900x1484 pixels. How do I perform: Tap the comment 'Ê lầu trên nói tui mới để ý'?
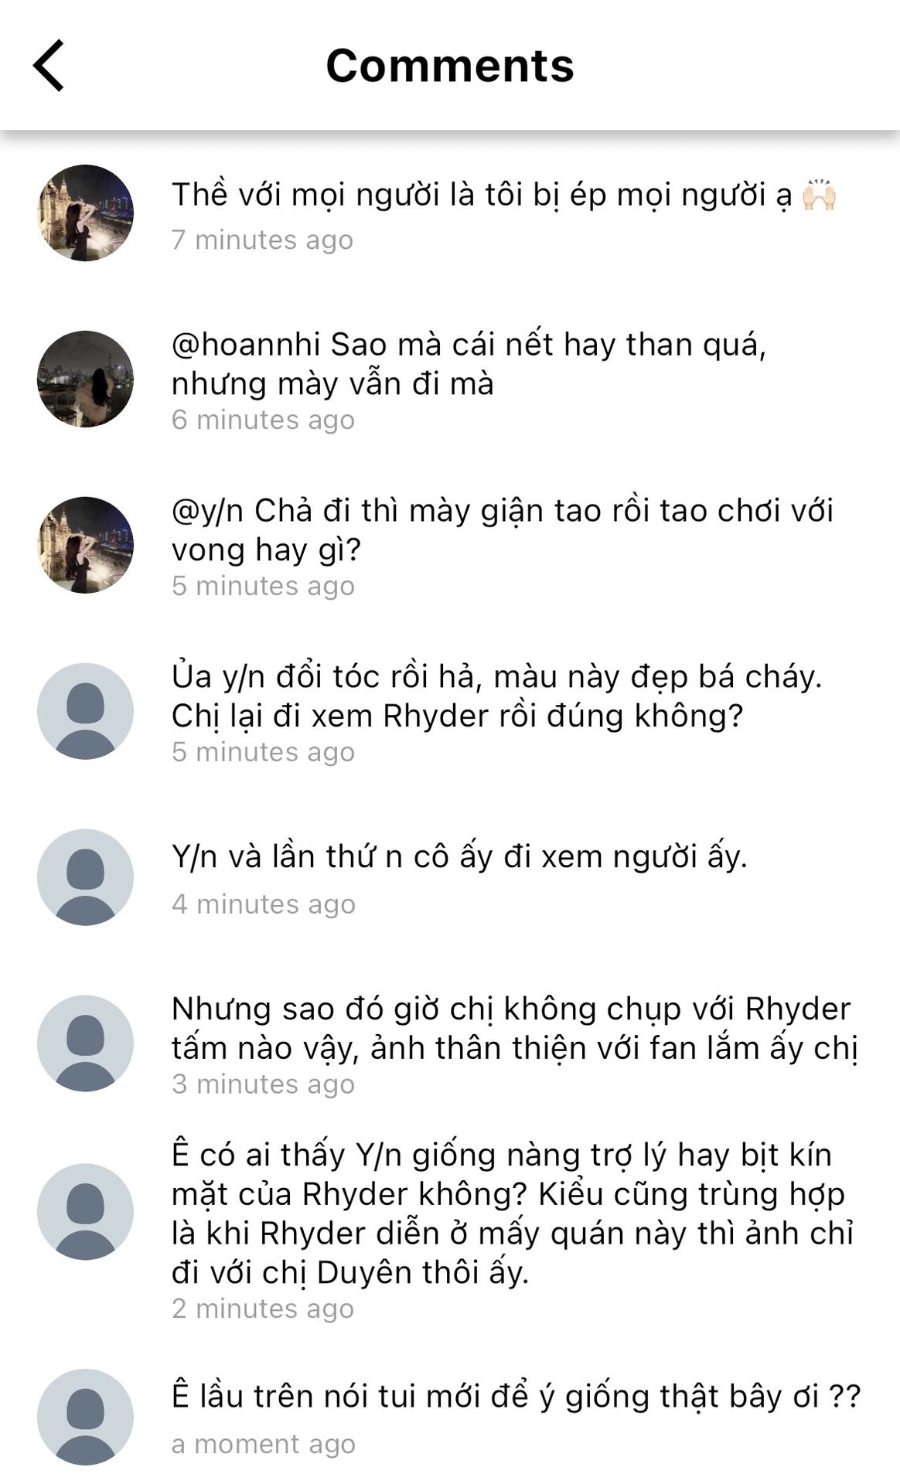(516, 1397)
